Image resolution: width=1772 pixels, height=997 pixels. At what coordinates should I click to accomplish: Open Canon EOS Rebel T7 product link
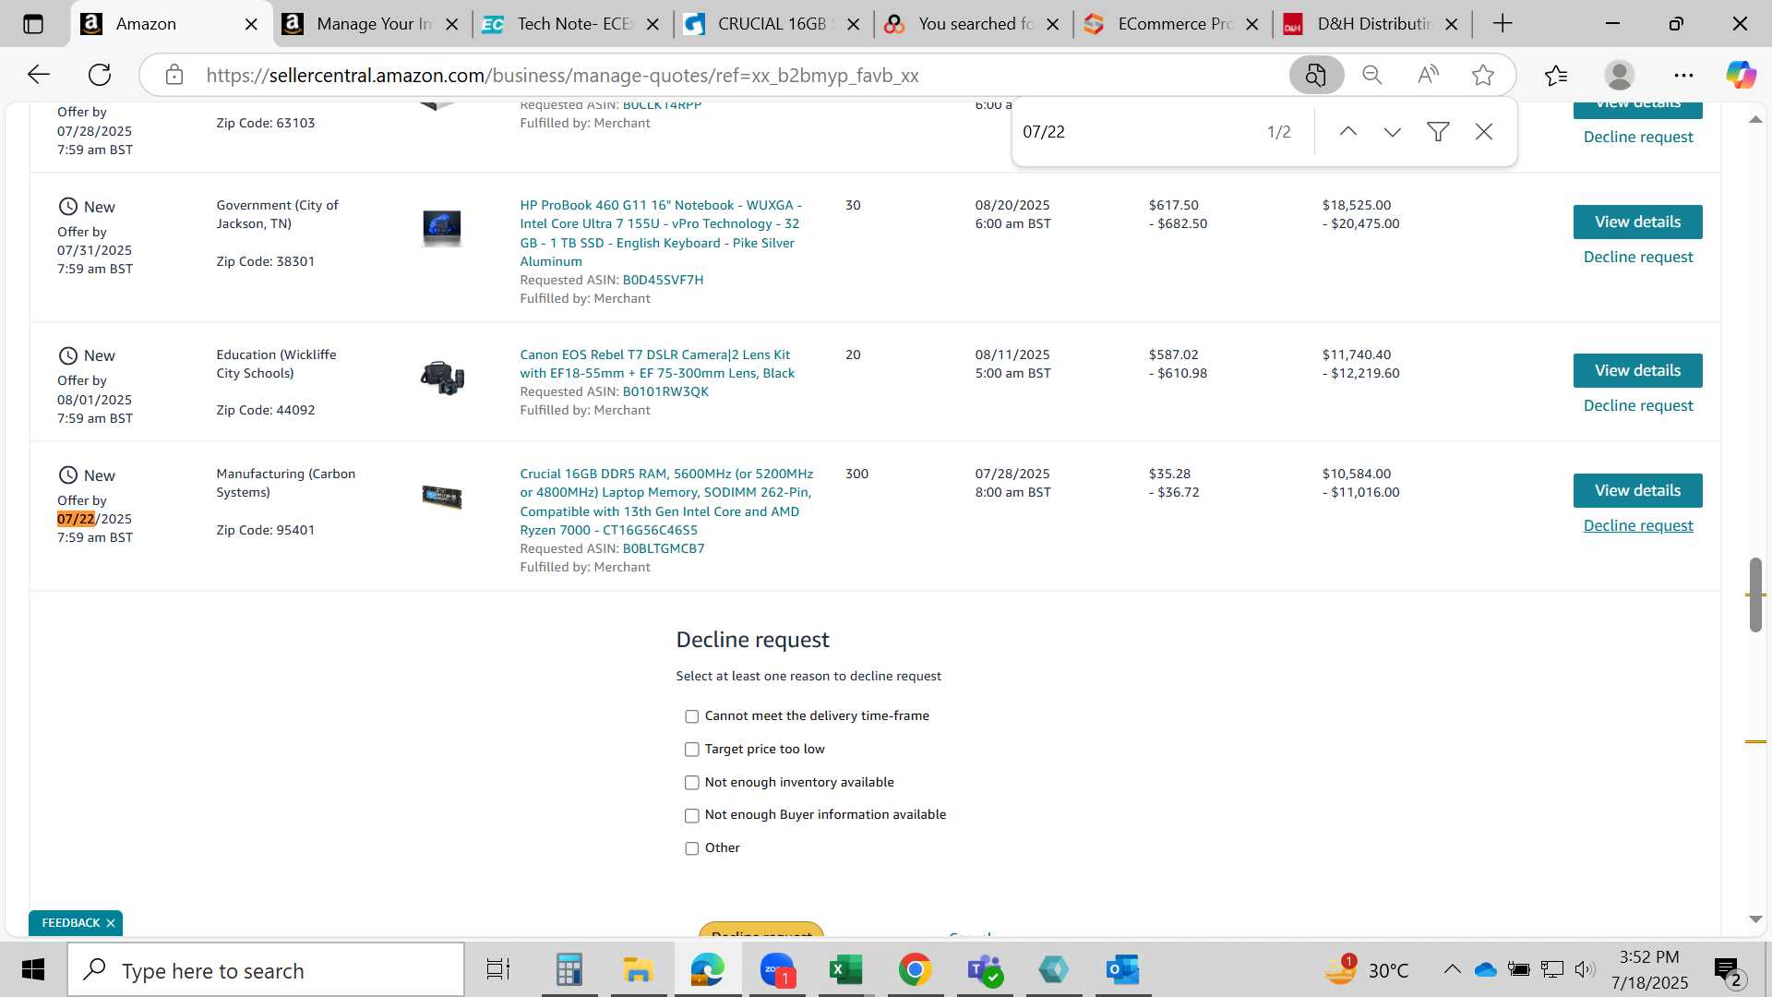click(657, 364)
